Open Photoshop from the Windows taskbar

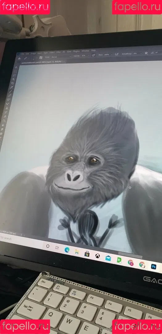153,267
